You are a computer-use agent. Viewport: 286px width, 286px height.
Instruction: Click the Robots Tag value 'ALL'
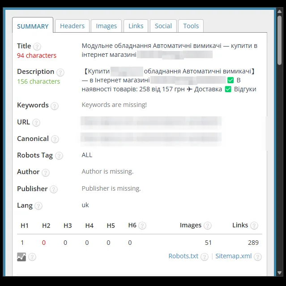[87, 155]
